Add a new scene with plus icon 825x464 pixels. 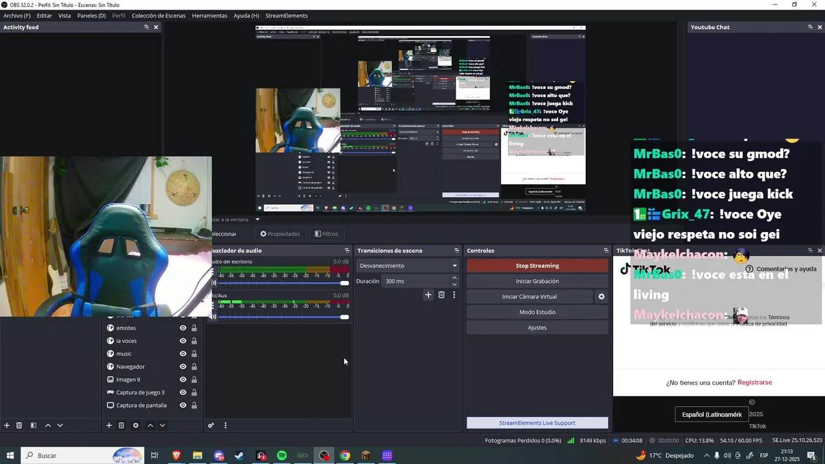click(x=7, y=425)
